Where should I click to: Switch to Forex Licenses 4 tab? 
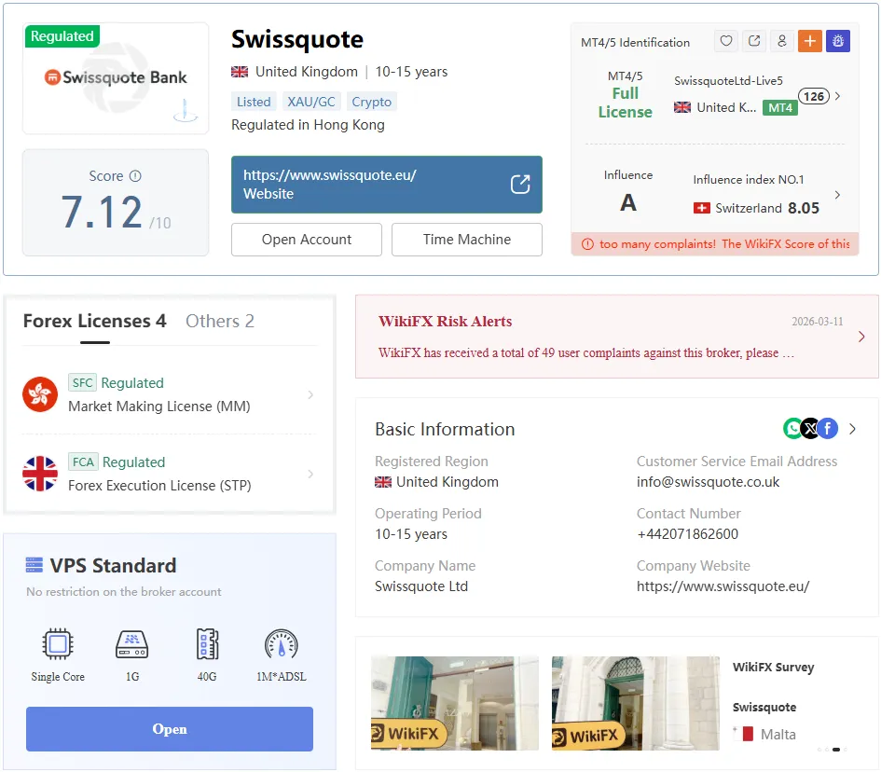click(x=94, y=321)
